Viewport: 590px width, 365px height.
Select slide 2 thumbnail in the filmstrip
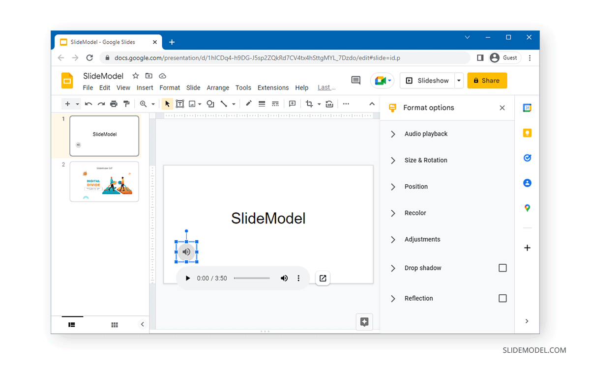click(x=104, y=182)
